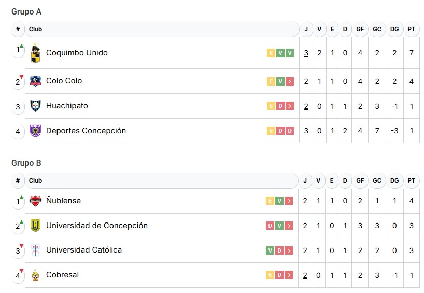Open Deportes Concepción's matches played number
This screenshot has height=293, width=424.
306,131
